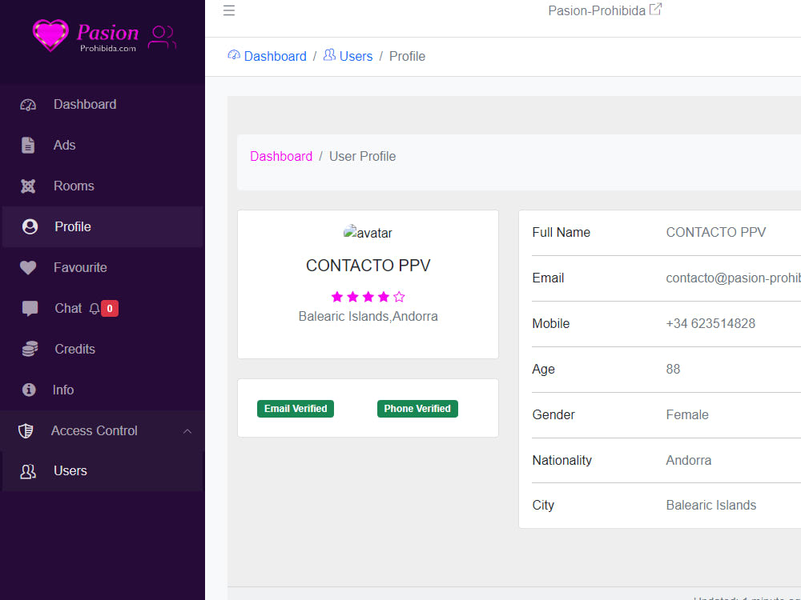Click the Email Verified badge
Screen dimensions: 801x600
tap(296, 409)
